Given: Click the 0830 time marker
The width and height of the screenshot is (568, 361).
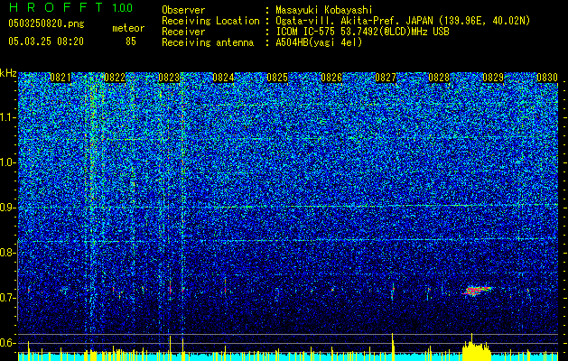Looking at the screenshot, I should point(547,78).
